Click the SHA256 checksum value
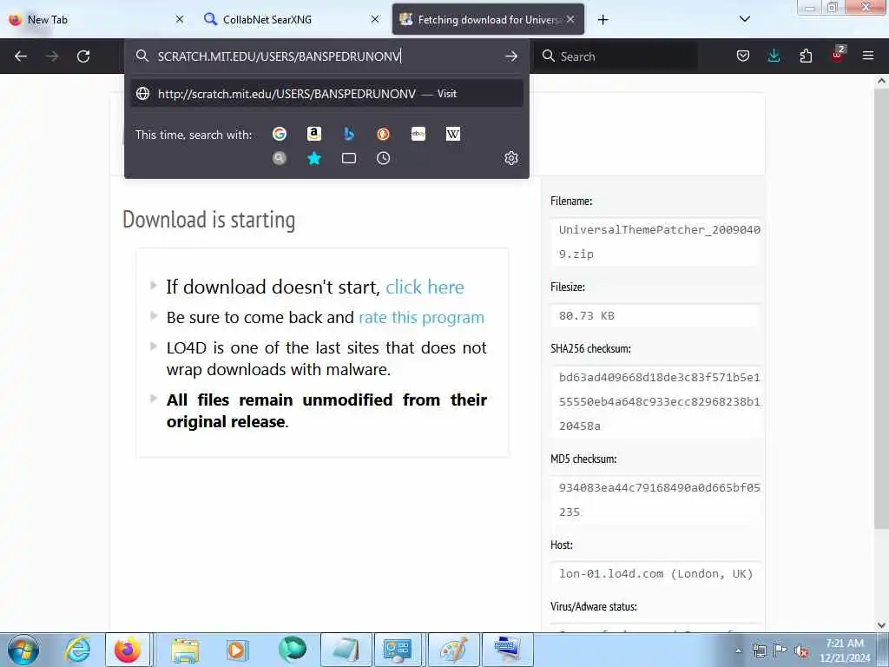Image resolution: width=889 pixels, height=667 pixels. click(x=660, y=401)
